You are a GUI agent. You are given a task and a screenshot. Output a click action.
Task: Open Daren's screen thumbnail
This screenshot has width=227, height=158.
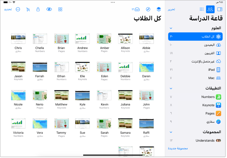[x=146, y=67]
